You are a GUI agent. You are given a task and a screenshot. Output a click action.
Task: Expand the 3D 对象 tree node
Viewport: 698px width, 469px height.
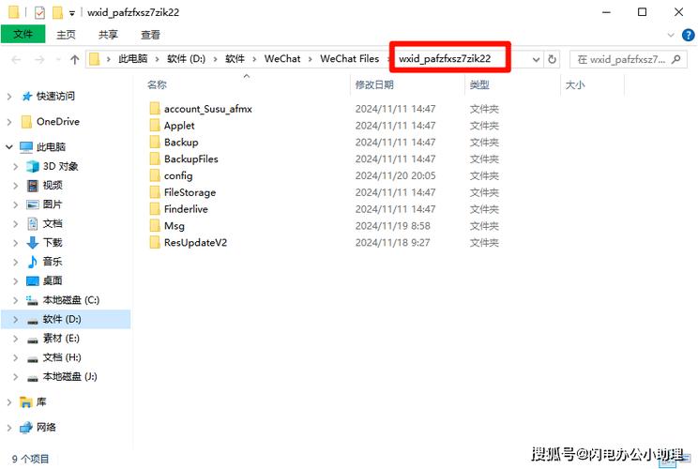tap(16, 166)
